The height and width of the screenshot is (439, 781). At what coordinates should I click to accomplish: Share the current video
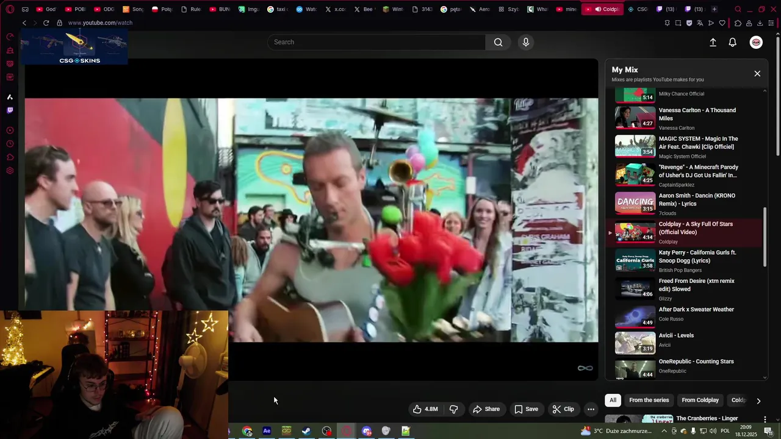pos(486,409)
